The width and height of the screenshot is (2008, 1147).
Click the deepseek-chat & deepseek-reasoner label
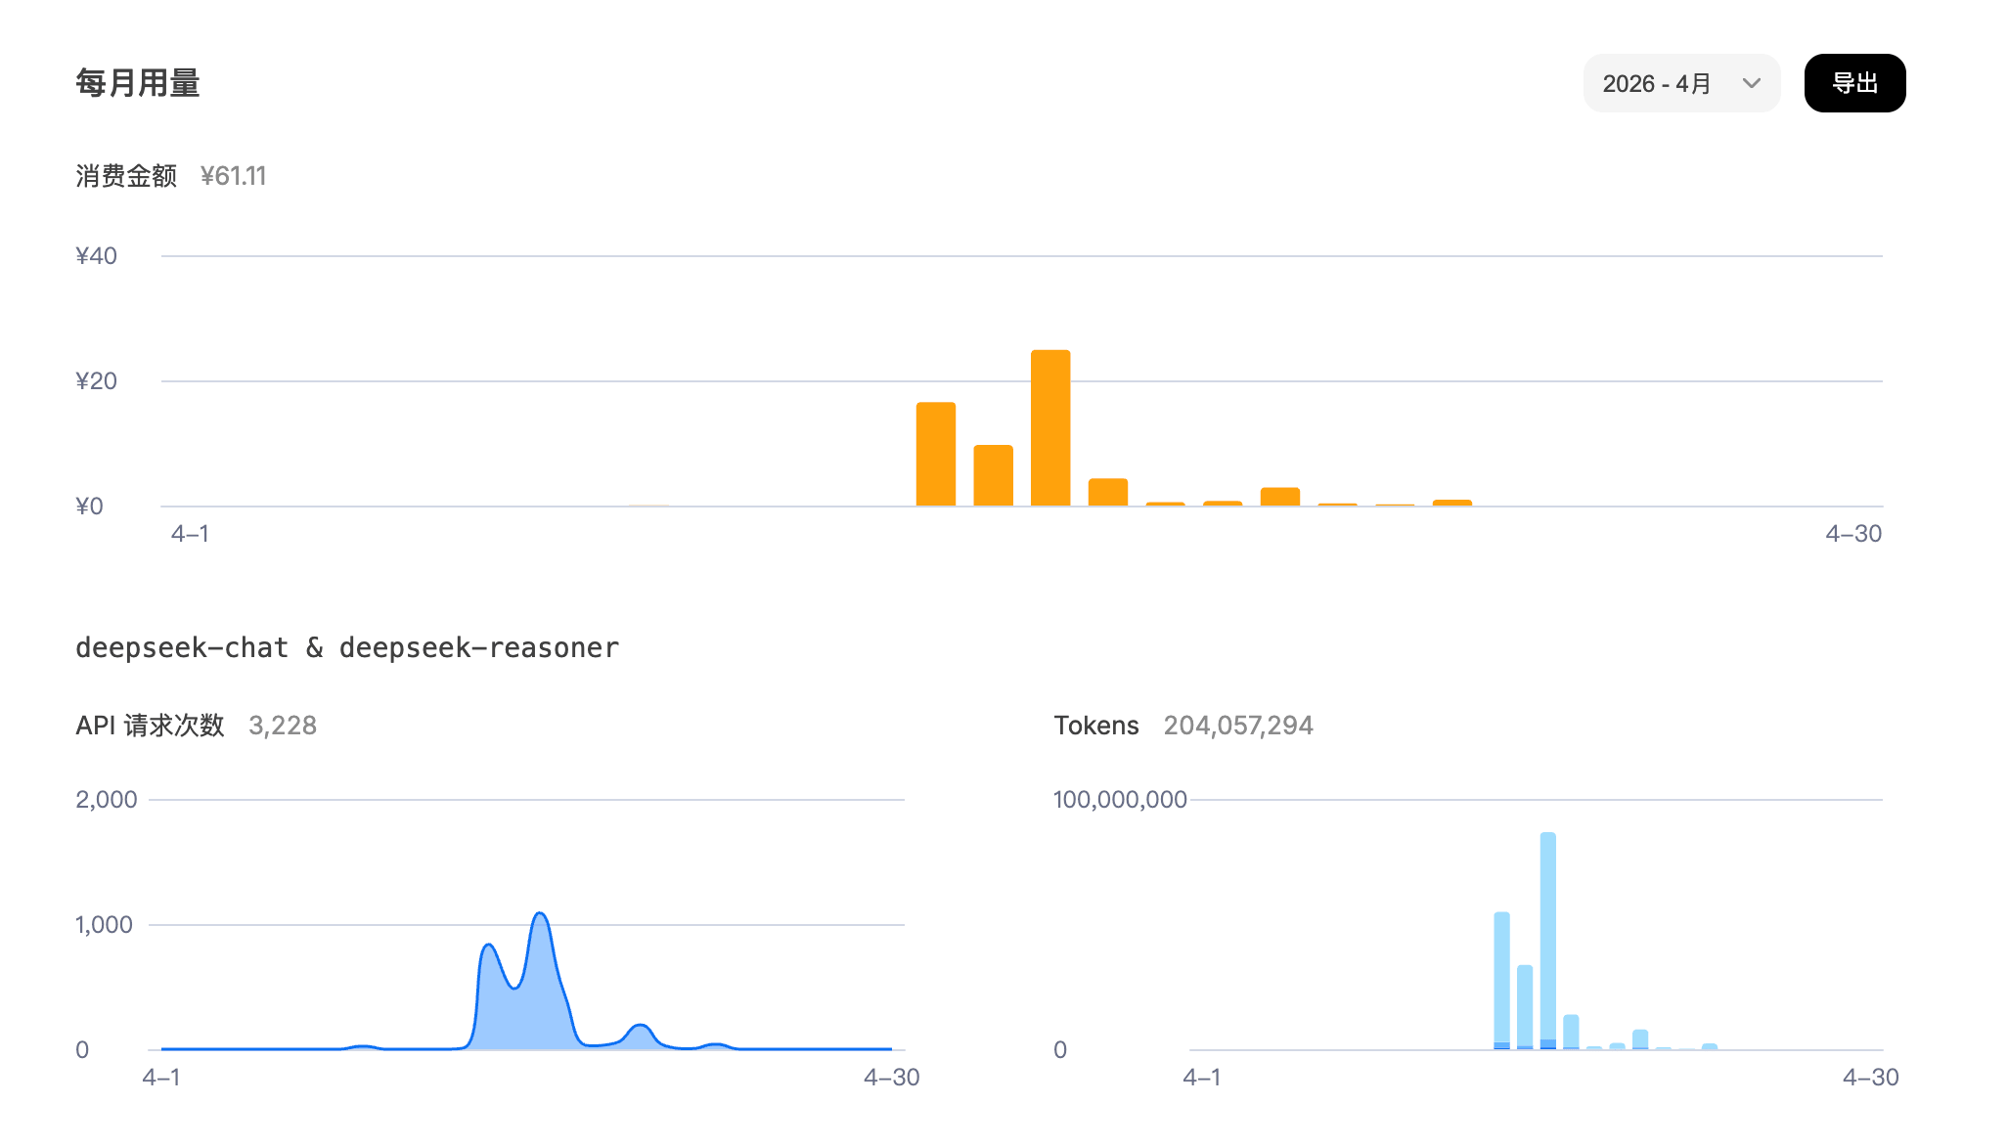click(348, 646)
